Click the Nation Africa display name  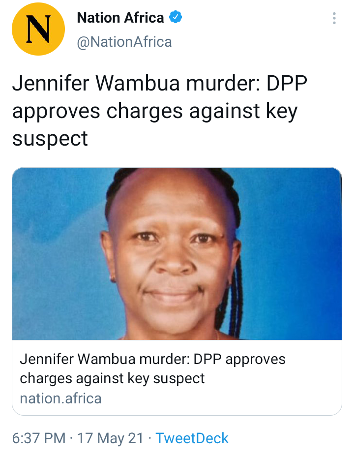120,17
